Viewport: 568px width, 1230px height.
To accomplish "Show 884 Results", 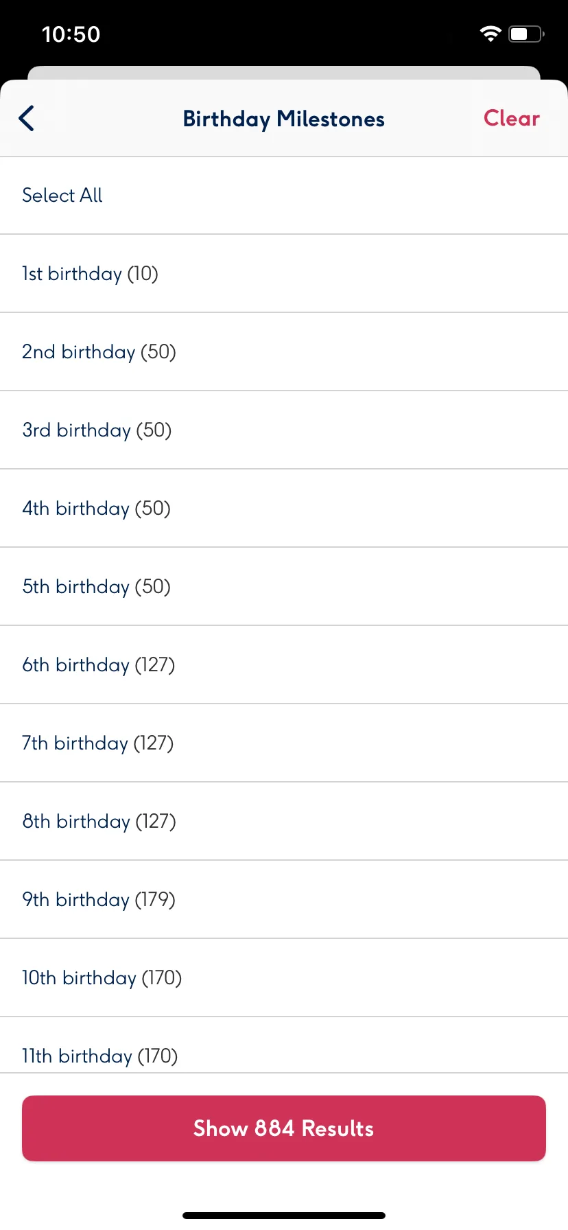I will [x=284, y=1128].
